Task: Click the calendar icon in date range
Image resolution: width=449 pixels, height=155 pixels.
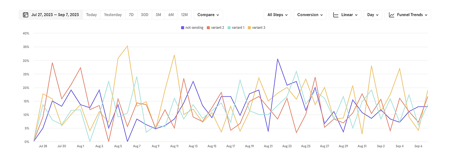Action: point(25,15)
